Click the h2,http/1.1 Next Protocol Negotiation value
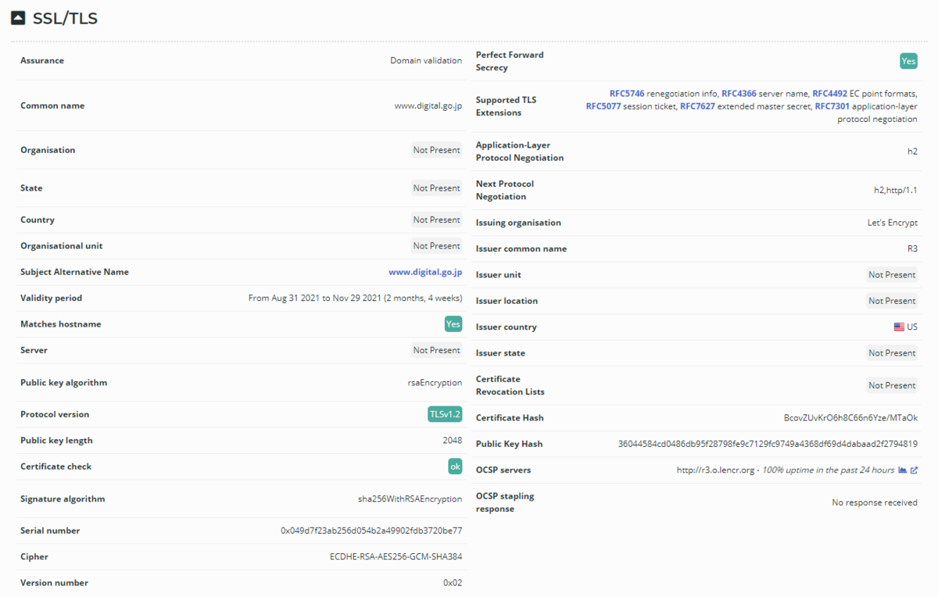The height and width of the screenshot is (597, 938). pos(896,190)
